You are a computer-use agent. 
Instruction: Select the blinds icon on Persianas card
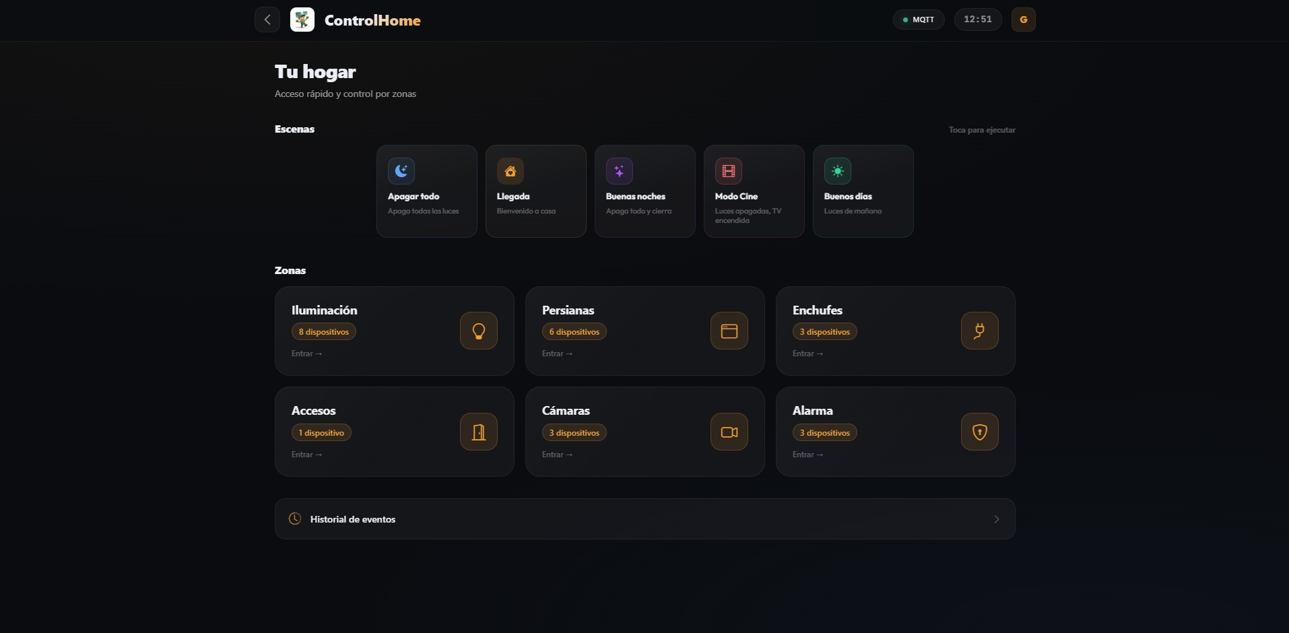(x=729, y=331)
